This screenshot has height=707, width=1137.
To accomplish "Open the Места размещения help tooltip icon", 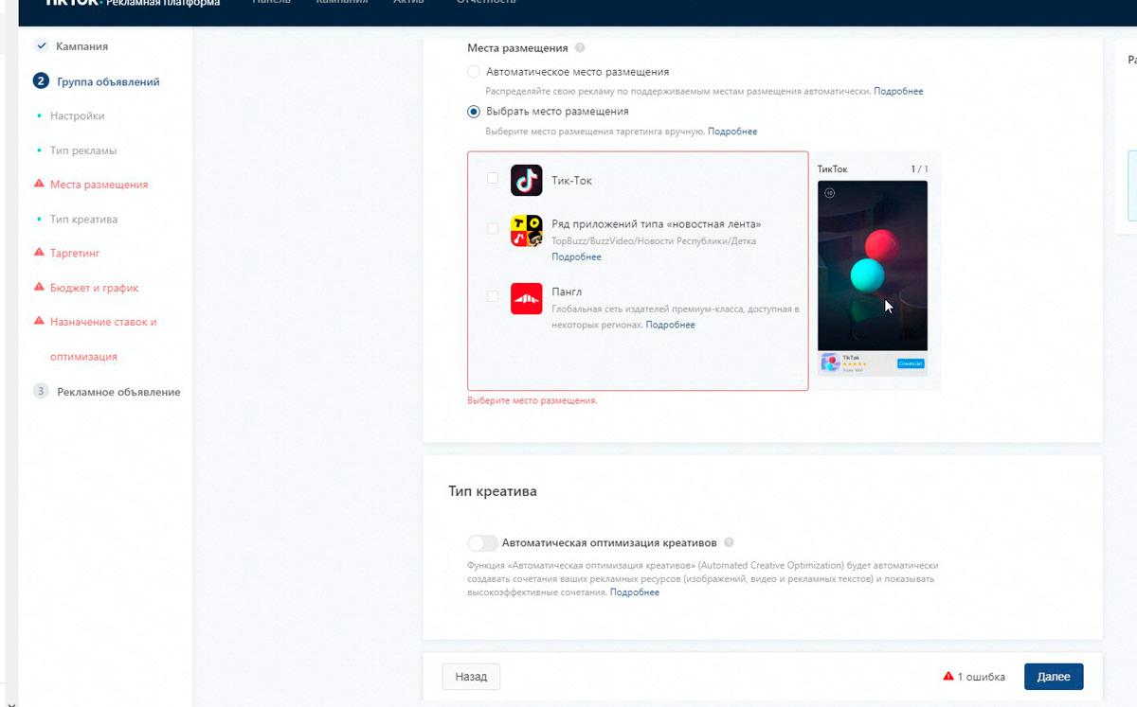I will pyautogui.click(x=578, y=46).
